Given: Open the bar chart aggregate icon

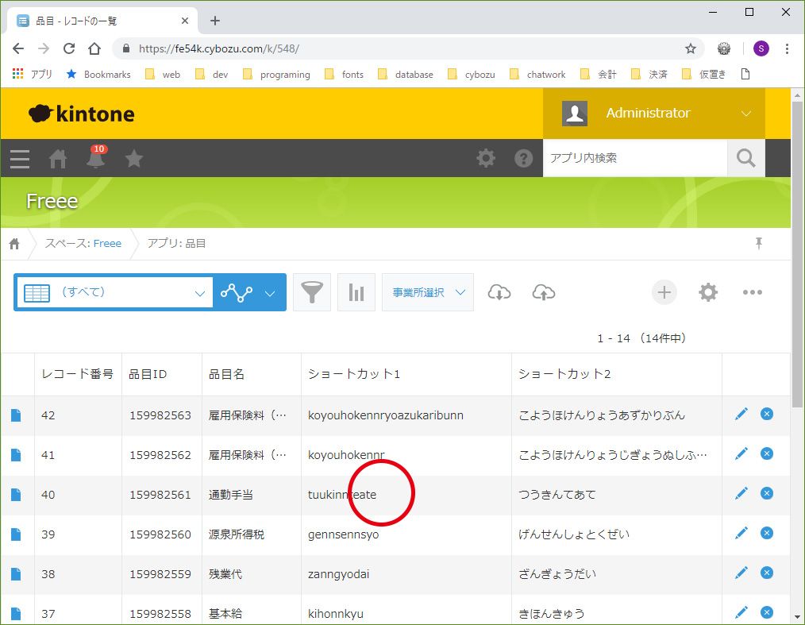Looking at the screenshot, I should (x=356, y=292).
